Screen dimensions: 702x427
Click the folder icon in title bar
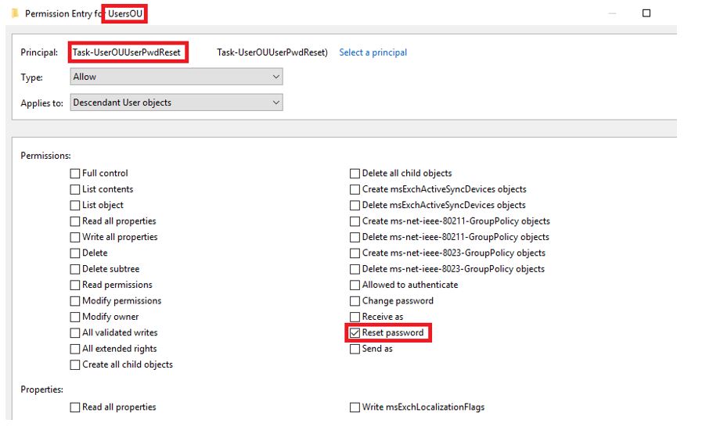15,13
